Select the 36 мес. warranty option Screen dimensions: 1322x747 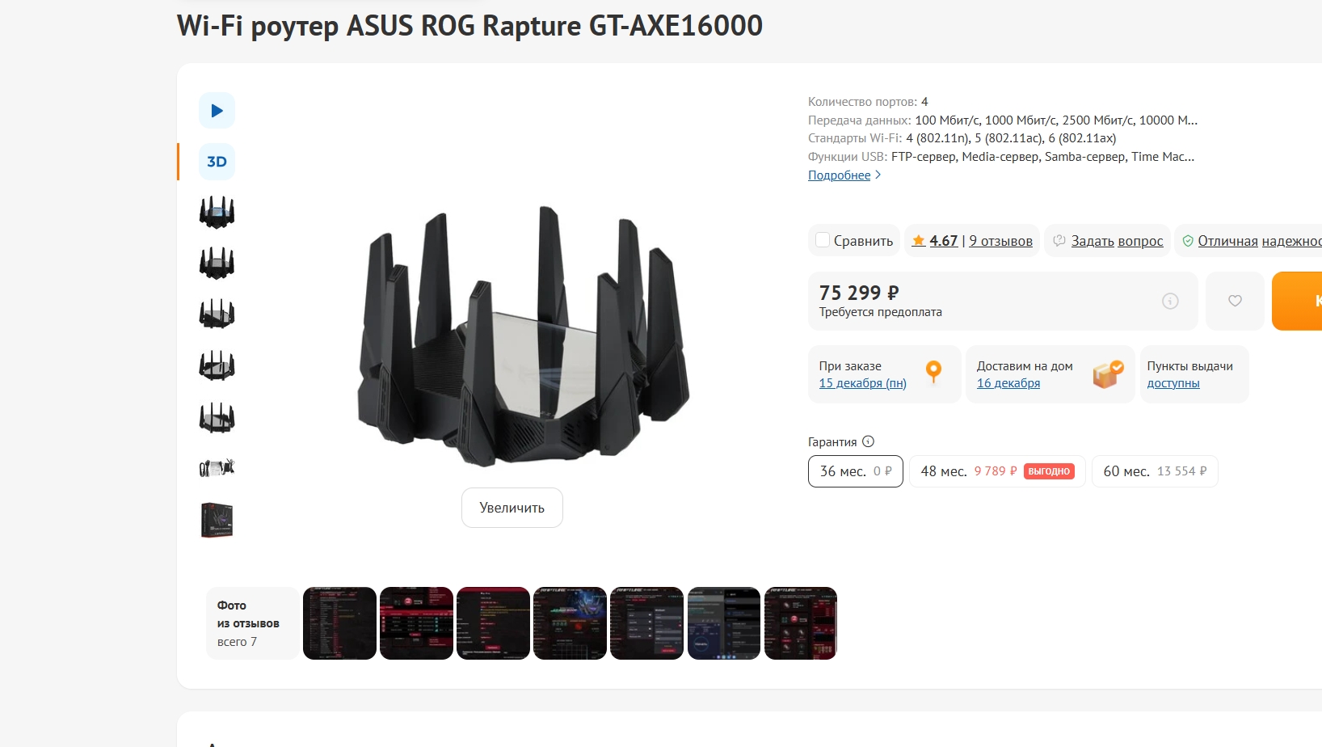pos(855,471)
